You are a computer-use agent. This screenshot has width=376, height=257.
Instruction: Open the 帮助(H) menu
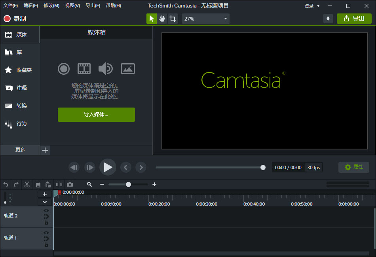click(x=114, y=6)
